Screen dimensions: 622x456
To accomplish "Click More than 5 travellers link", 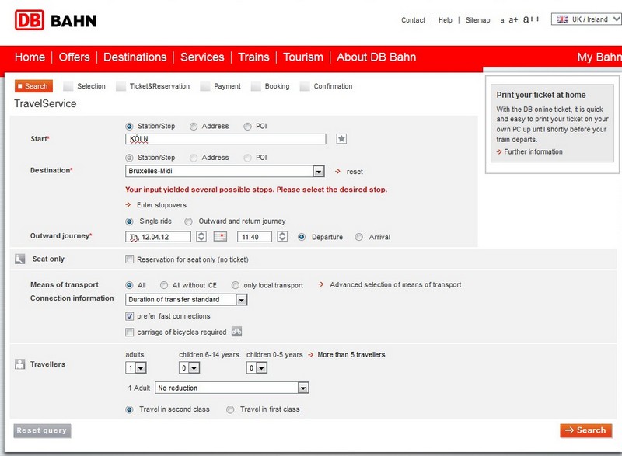I will pos(351,354).
